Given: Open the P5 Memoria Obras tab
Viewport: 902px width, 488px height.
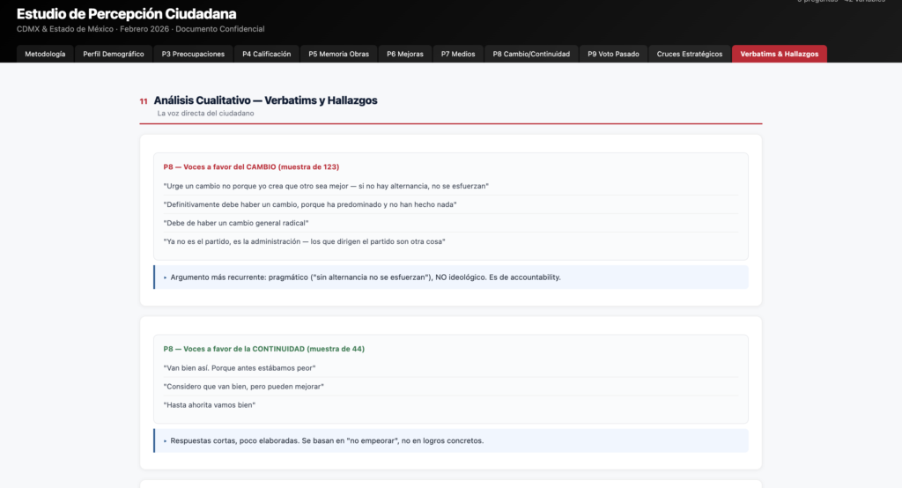Looking at the screenshot, I should coord(338,54).
